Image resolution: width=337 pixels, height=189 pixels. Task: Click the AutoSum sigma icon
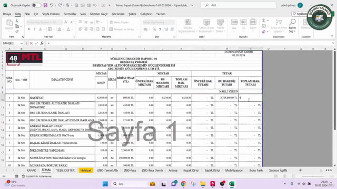tap(264, 20)
